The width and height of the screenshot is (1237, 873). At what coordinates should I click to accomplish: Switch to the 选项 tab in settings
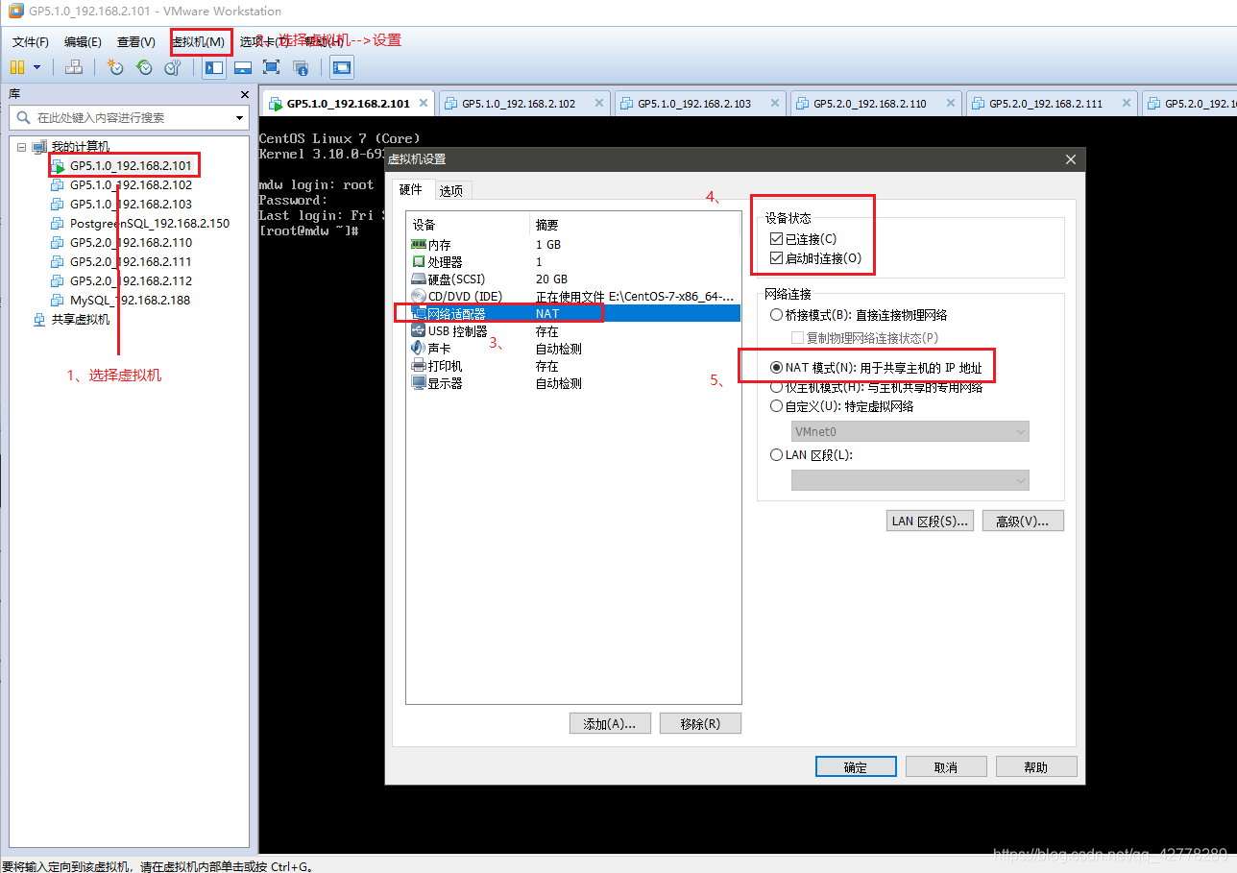click(x=451, y=191)
